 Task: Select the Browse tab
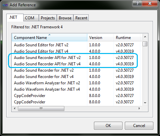point(65,18)
